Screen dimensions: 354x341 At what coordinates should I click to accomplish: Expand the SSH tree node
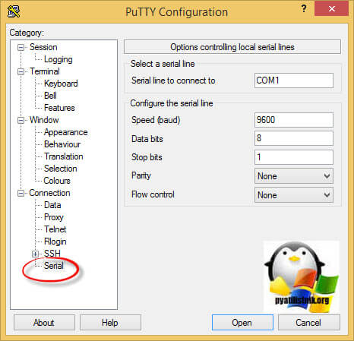click(x=35, y=254)
